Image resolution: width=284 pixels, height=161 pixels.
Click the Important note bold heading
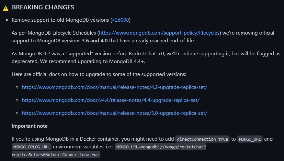tap(29, 126)
